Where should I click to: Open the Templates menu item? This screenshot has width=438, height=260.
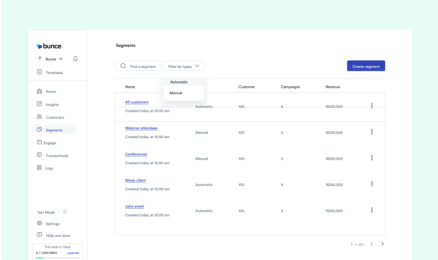click(x=54, y=72)
